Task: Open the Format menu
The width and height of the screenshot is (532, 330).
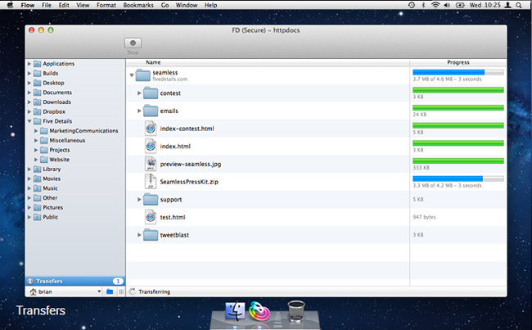Action: 106,5
